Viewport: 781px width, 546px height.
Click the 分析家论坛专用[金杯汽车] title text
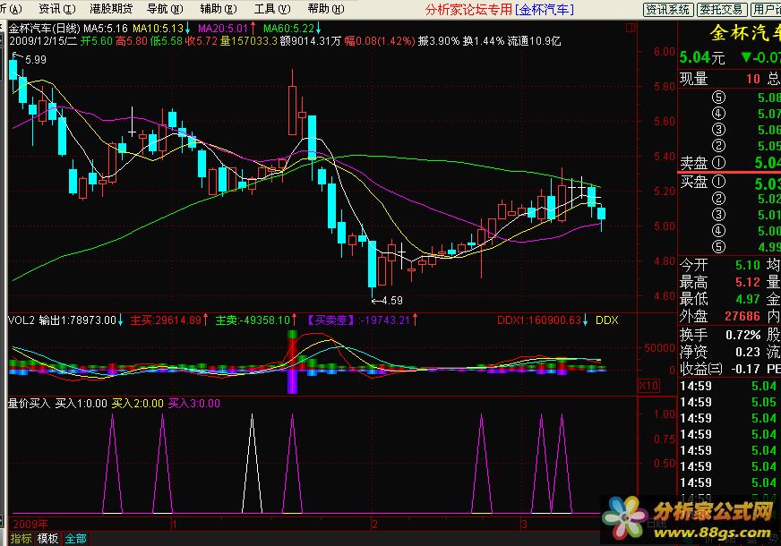[499, 9]
